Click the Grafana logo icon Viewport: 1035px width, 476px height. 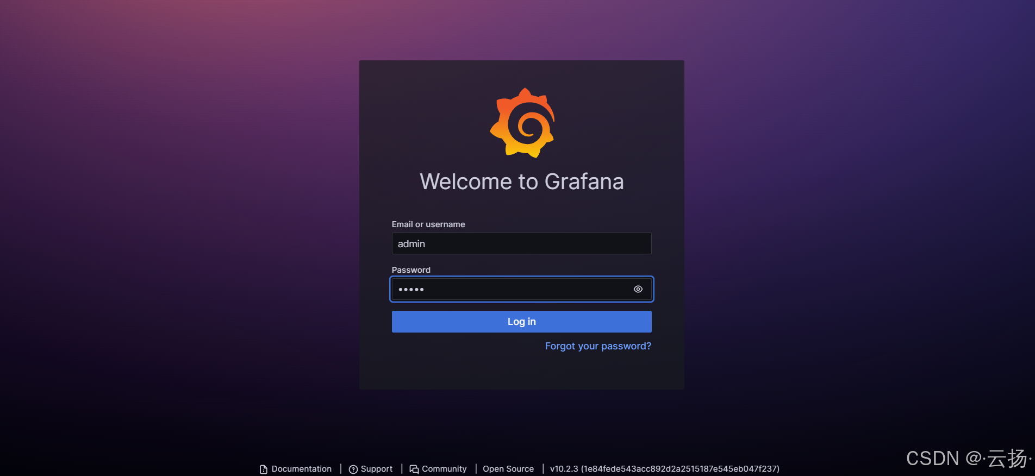522,123
